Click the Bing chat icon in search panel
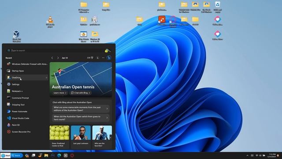Screen dimensions: 282x159 point(109,58)
